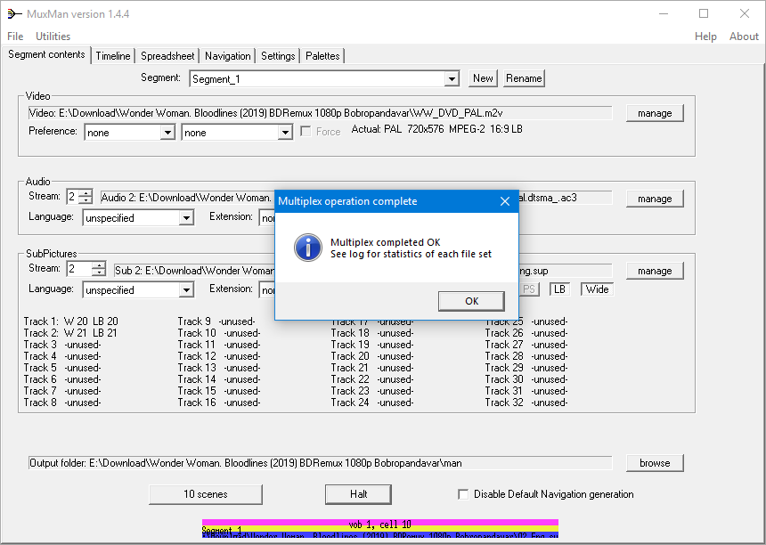Open the subpictures Language dropdown

186,290
